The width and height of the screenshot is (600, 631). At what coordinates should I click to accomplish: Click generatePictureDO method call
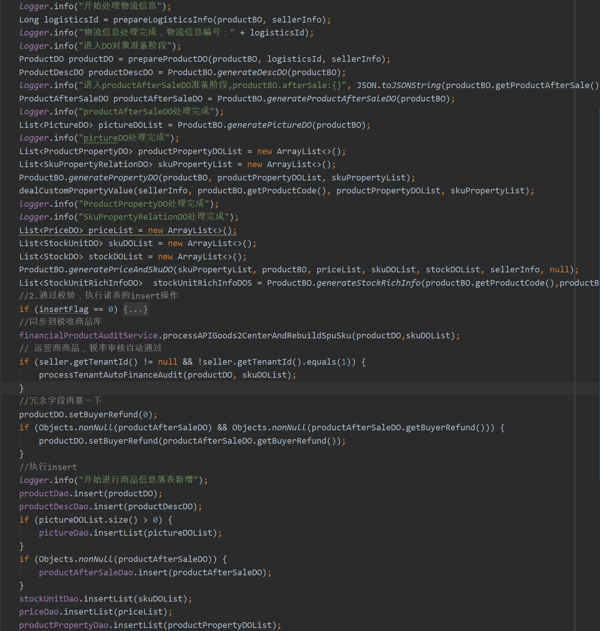click(269, 125)
